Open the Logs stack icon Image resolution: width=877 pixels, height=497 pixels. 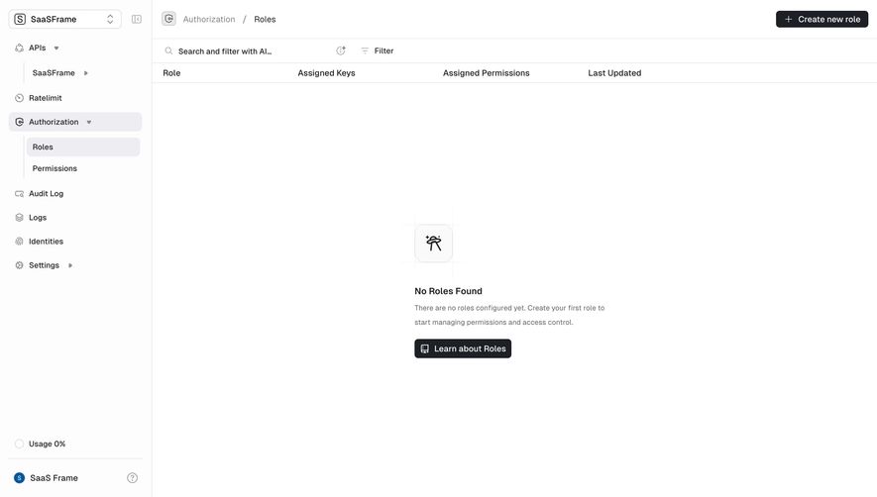click(19, 218)
